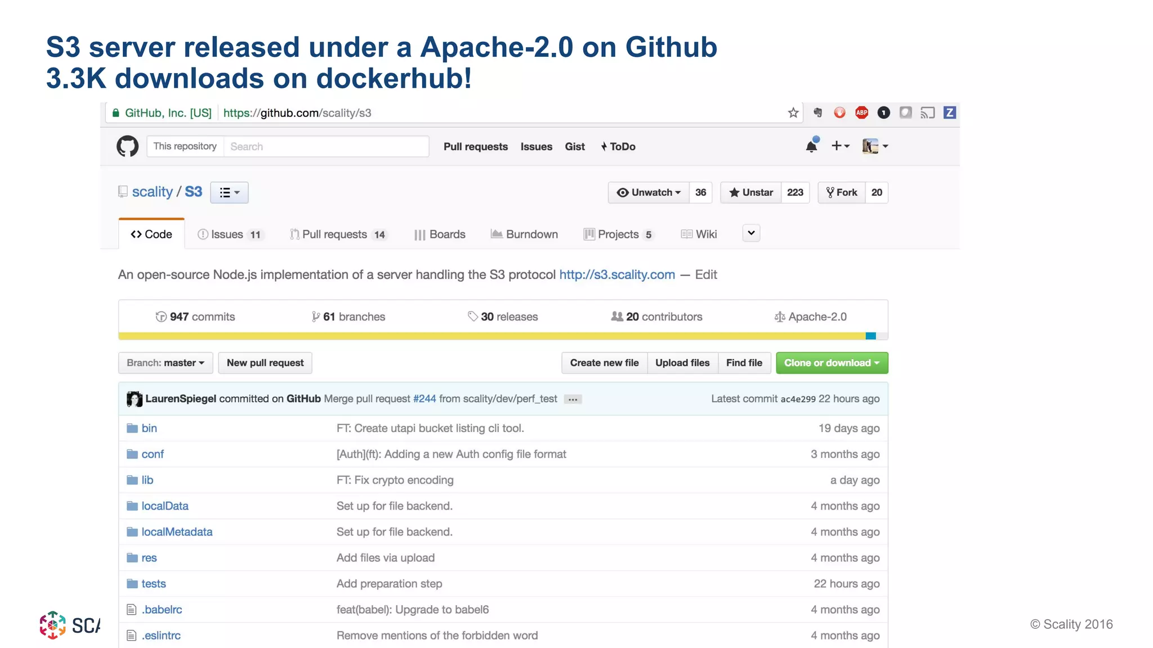View 947 commits

195,317
